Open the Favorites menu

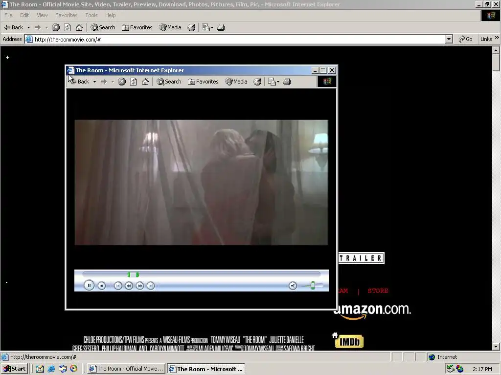tap(66, 15)
